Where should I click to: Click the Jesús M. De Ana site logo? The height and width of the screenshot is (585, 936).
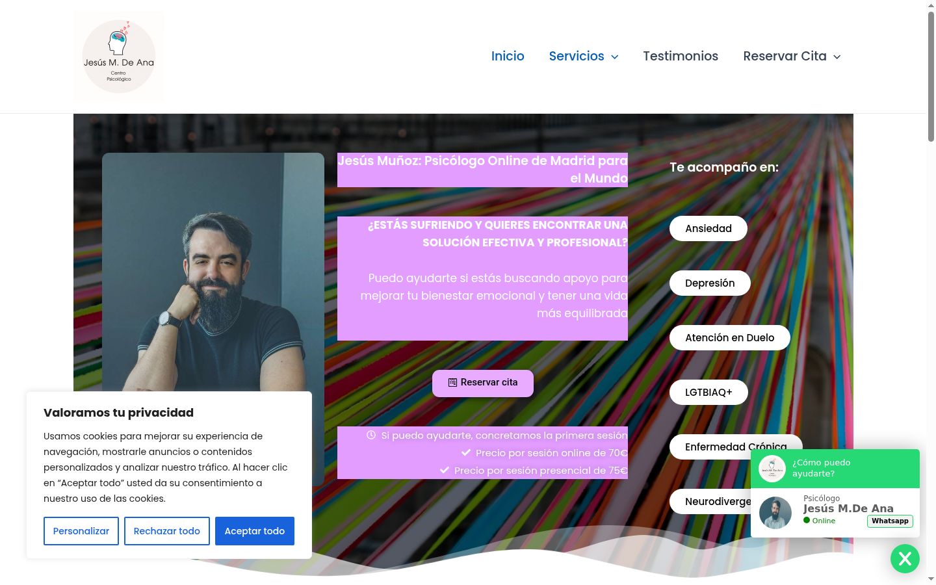coord(119,56)
